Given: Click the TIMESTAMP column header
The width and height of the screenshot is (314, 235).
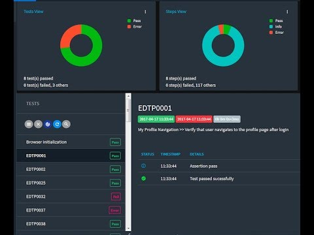Looking at the screenshot, I should coord(171,154).
